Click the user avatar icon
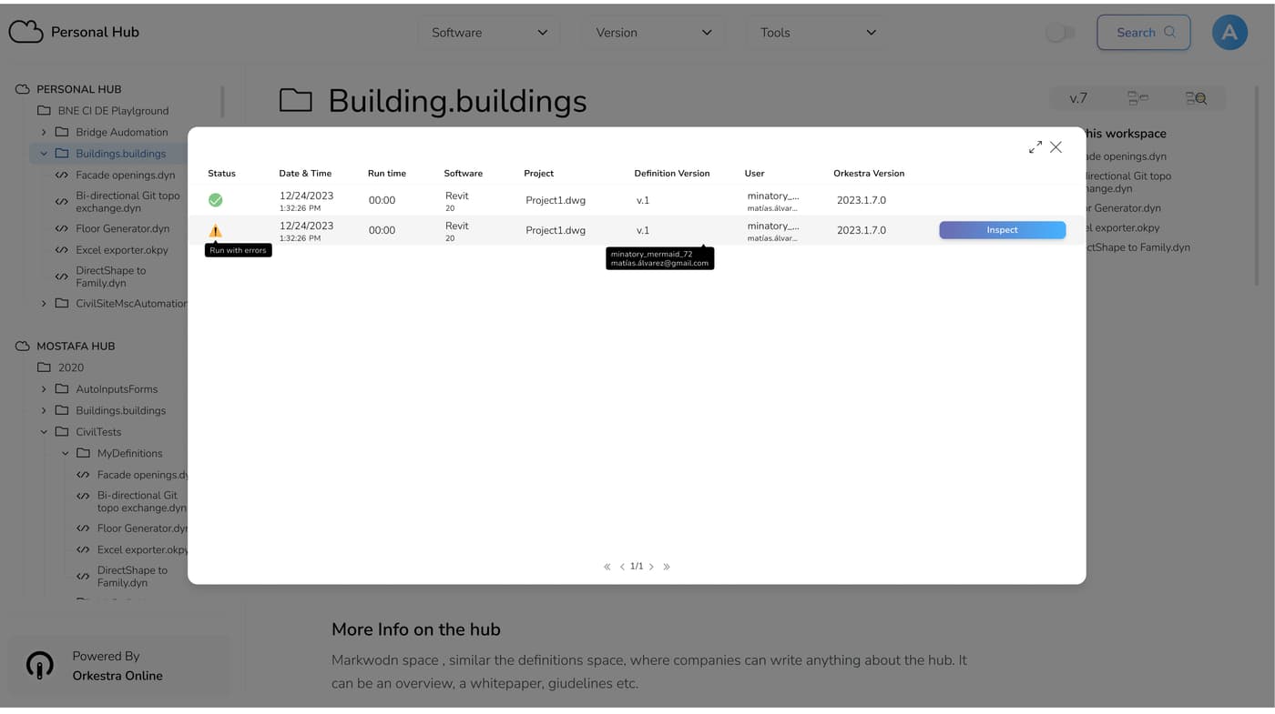1275x714 pixels. 1229,33
